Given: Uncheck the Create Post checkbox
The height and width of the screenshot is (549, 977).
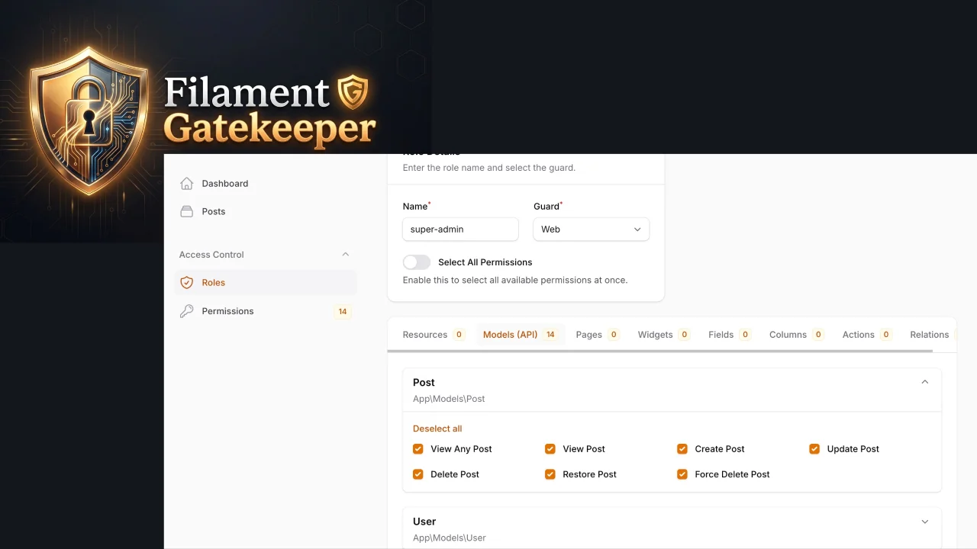Looking at the screenshot, I should [x=682, y=449].
